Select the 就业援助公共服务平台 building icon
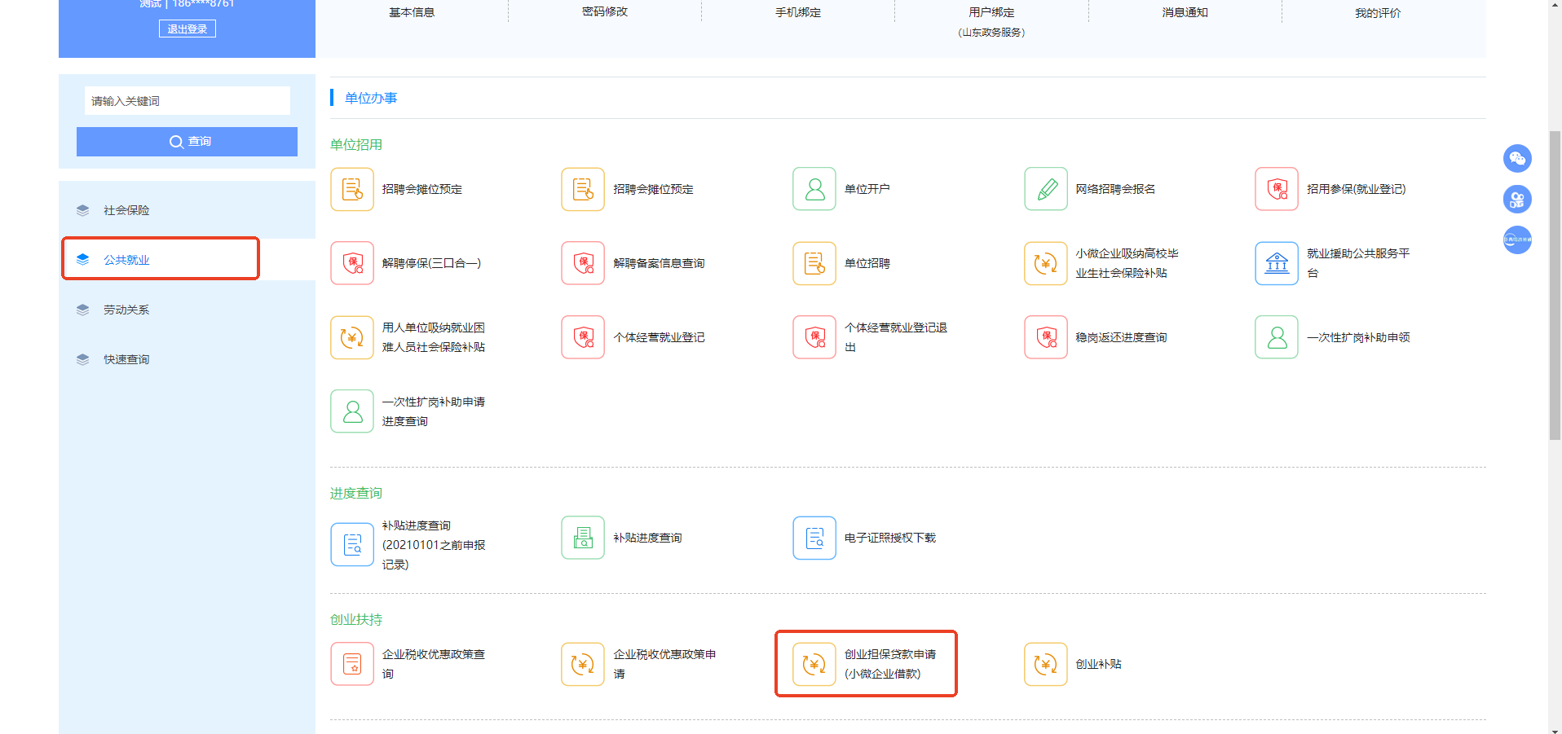 [x=1276, y=263]
